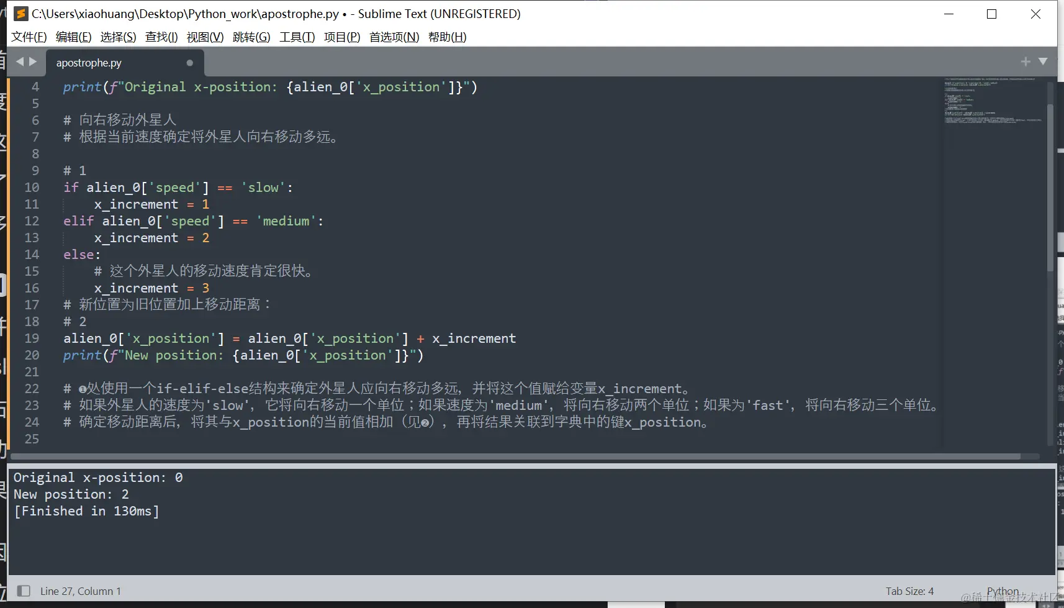Screen dimensions: 1064x608
Task: Click the Python syntax selector in status bar
Action: coord(1003,591)
